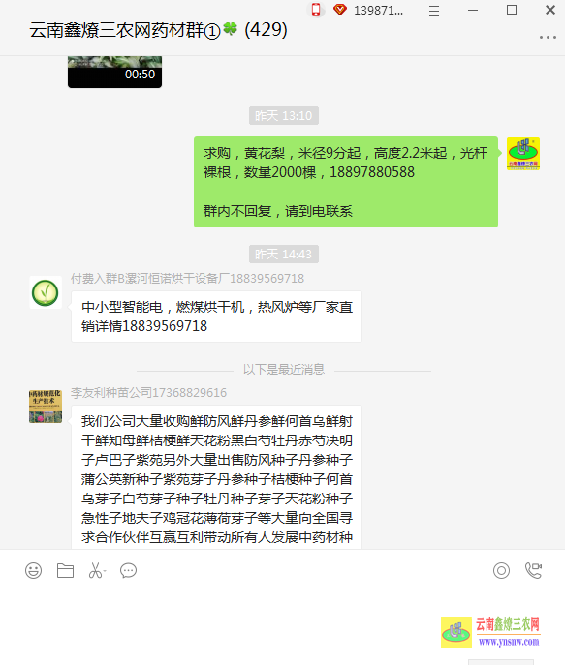Click account name 139871...
This screenshot has height=665, width=565.
click(379, 11)
